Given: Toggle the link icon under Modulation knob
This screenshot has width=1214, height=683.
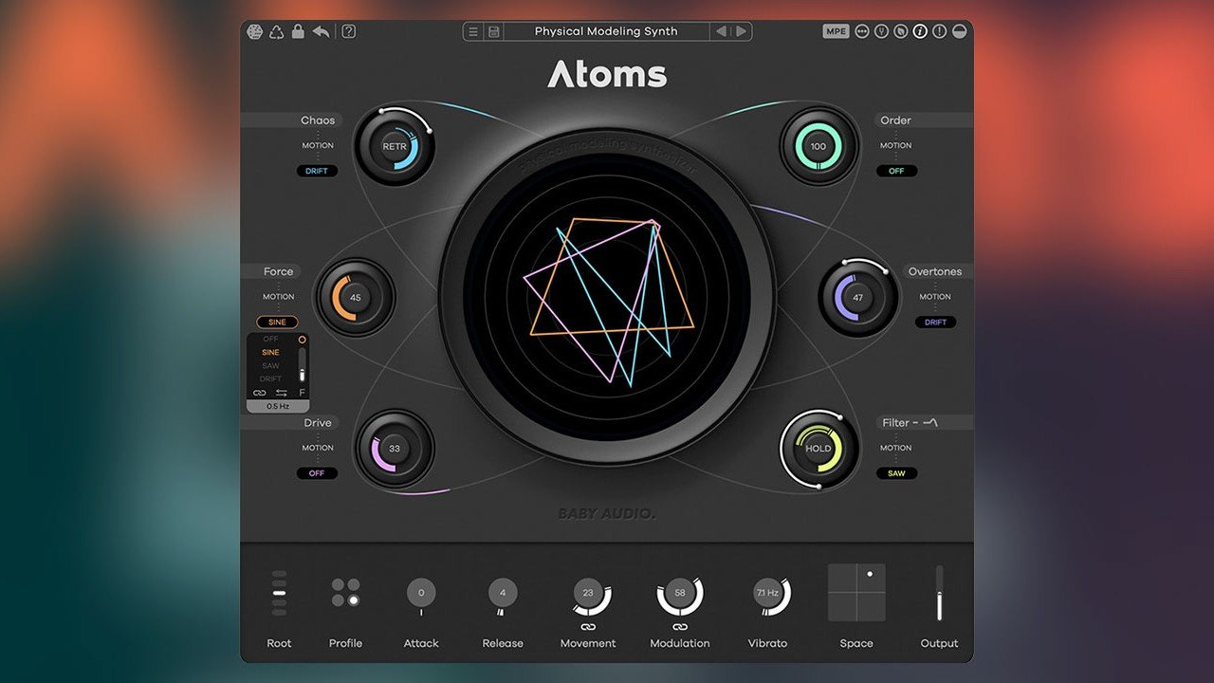Looking at the screenshot, I should coord(680,627).
